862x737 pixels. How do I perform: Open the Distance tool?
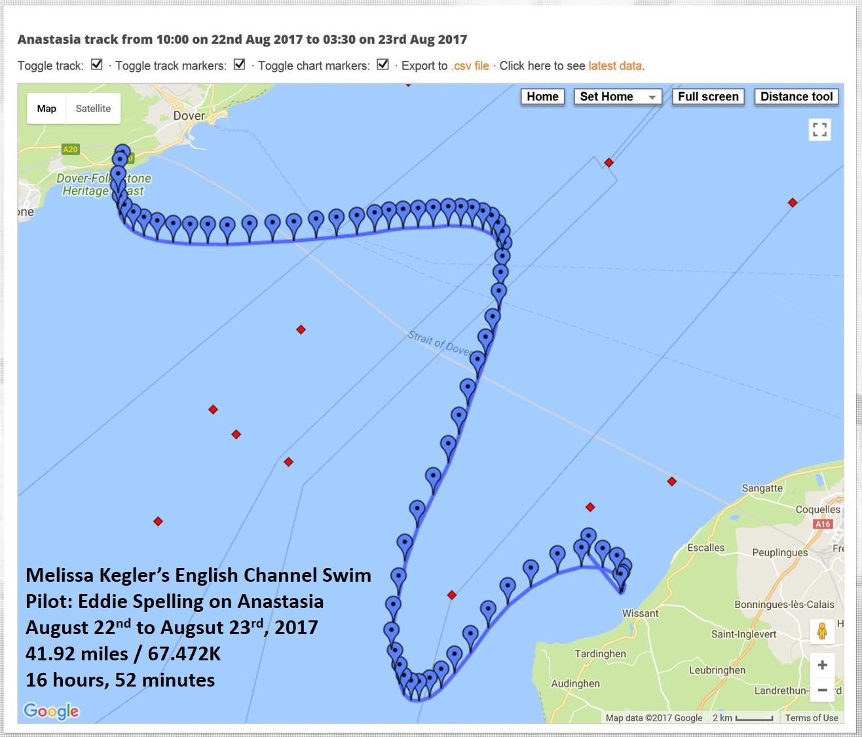(x=796, y=97)
